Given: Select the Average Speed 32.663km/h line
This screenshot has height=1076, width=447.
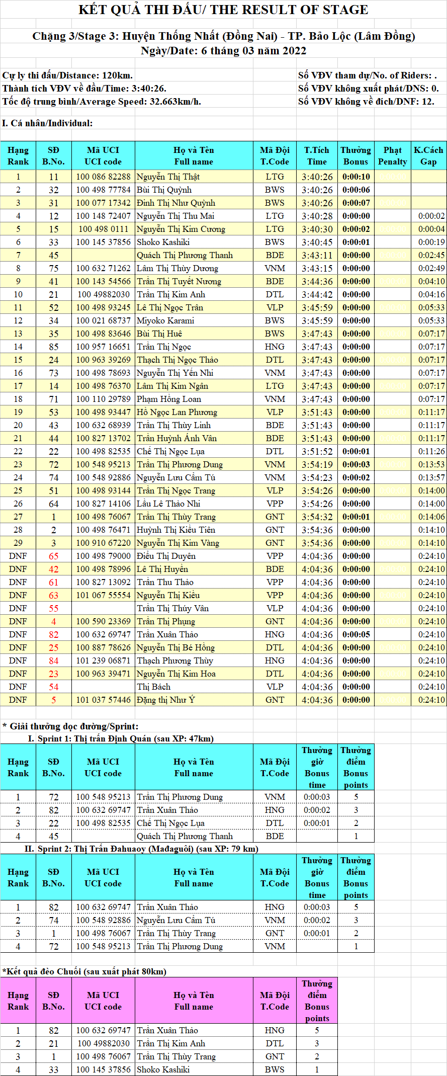Looking at the screenshot, I should point(102,102).
